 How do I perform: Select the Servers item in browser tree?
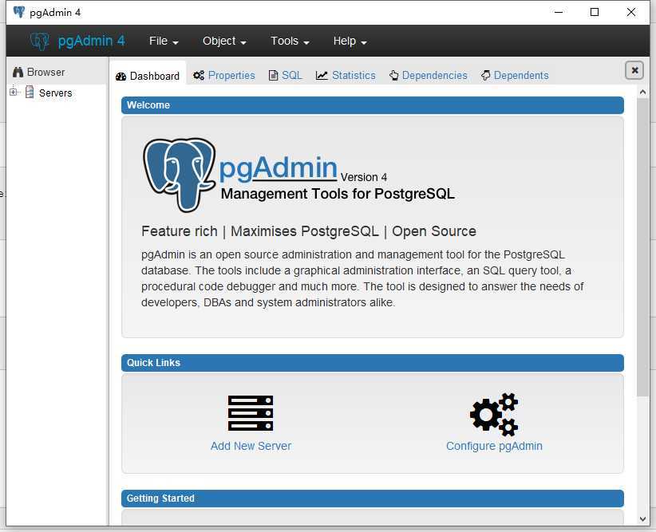click(55, 93)
